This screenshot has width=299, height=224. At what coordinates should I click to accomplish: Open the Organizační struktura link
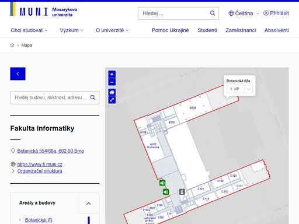coord(40,171)
